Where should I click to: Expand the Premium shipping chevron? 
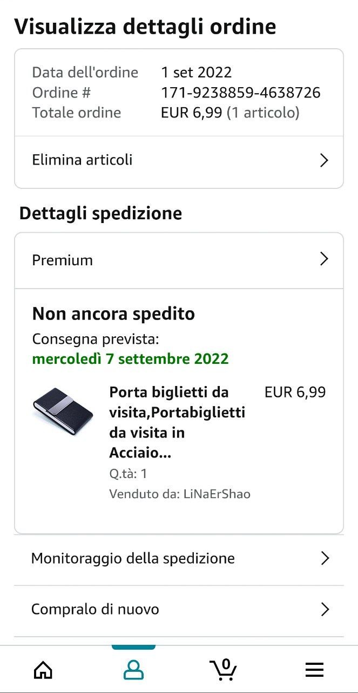[324, 259]
